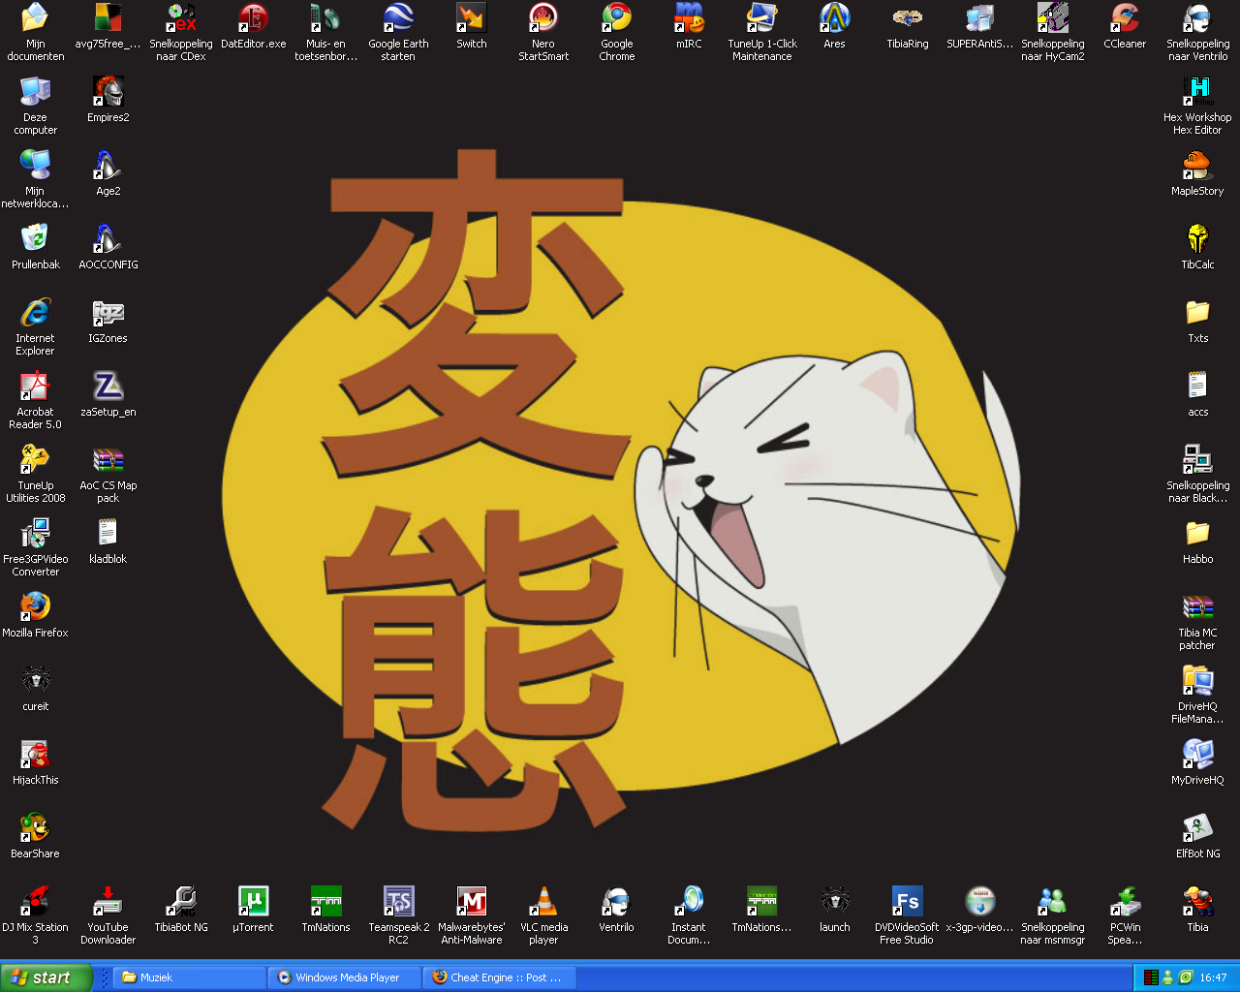
Task: Open the Habbo folder icon
Action: click(1197, 533)
